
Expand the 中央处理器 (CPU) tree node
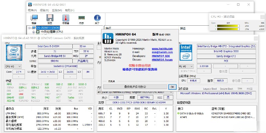pyautogui.click(x=34, y=32)
